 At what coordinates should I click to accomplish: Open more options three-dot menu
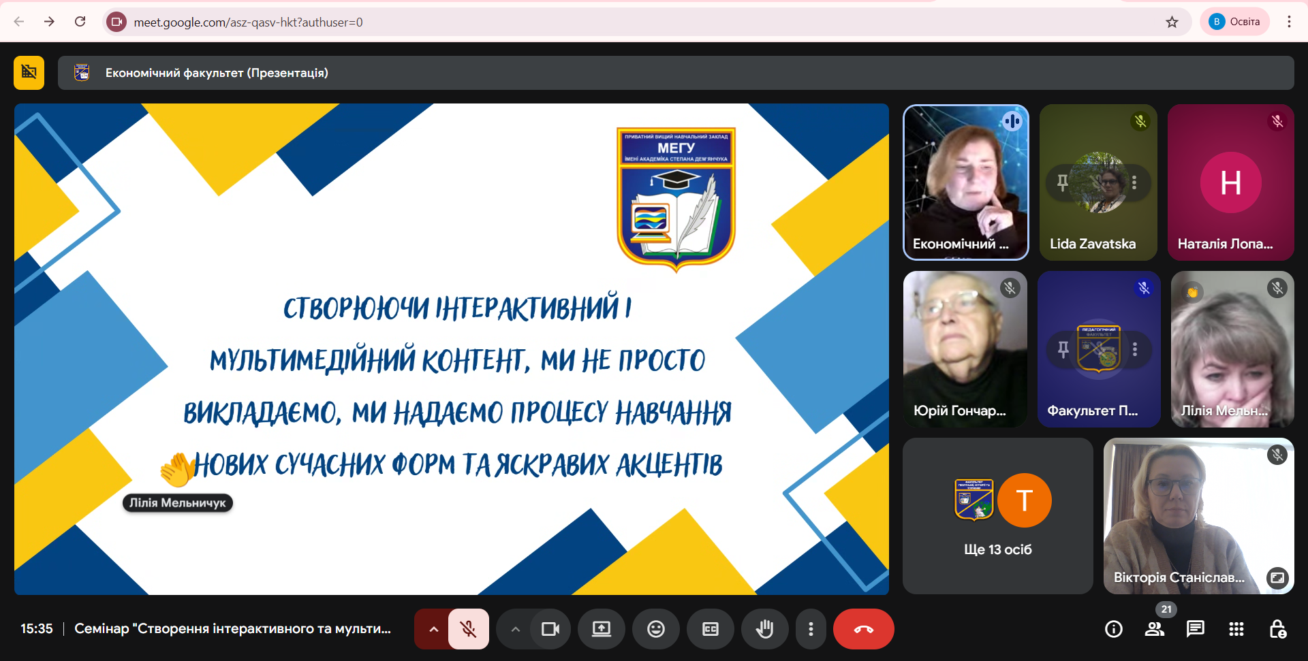pyautogui.click(x=810, y=629)
